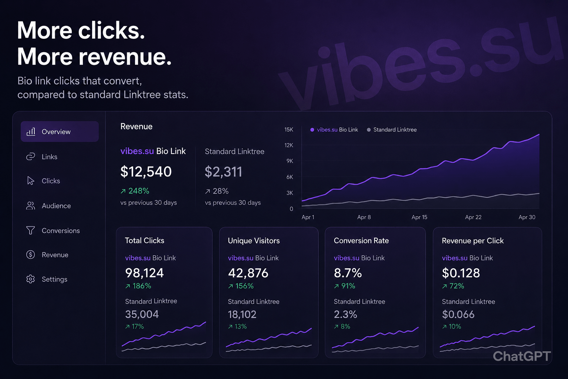This screenshot has height=379, width=568.
Task: Click the Unique Visitors card title
Action: (x=254, y=241)
